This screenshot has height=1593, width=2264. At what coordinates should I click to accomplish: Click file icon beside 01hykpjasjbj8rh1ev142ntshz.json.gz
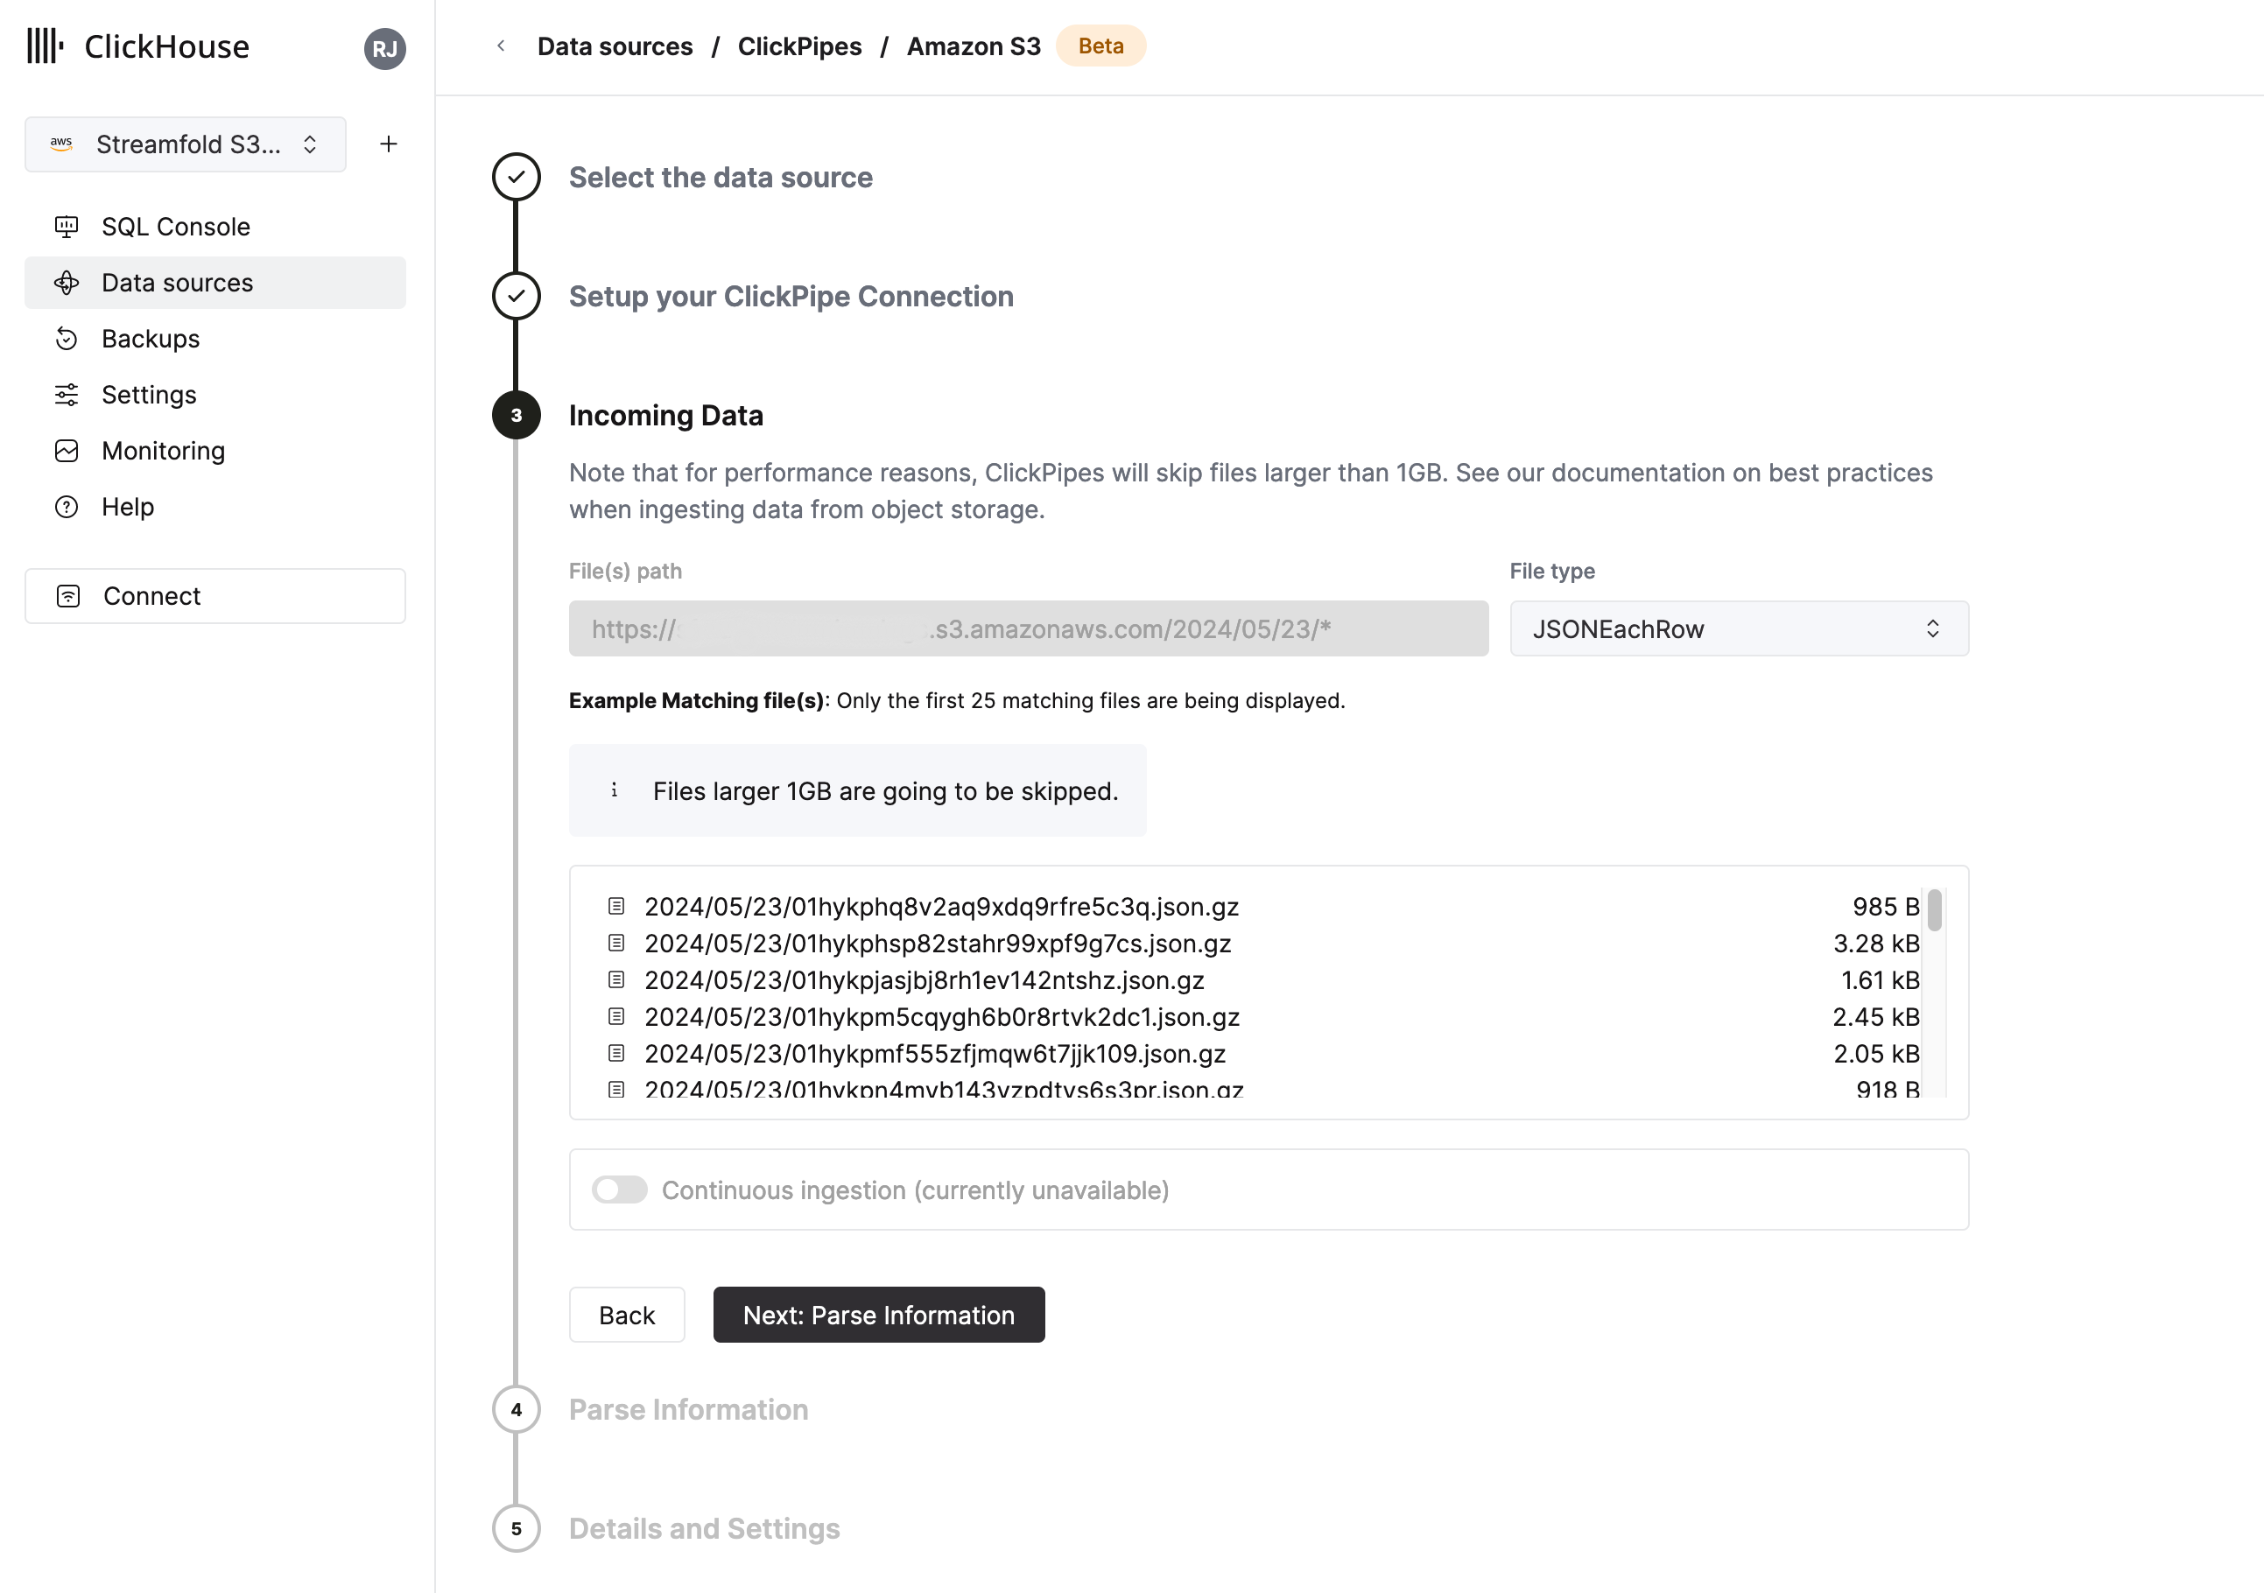click(x=616, y=979)
